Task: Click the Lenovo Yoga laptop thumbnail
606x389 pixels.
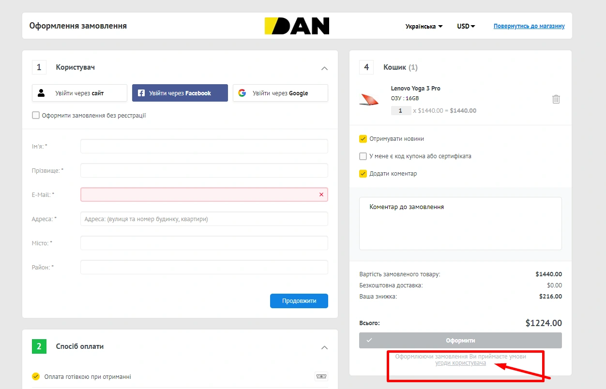Action: coord(369,99)
